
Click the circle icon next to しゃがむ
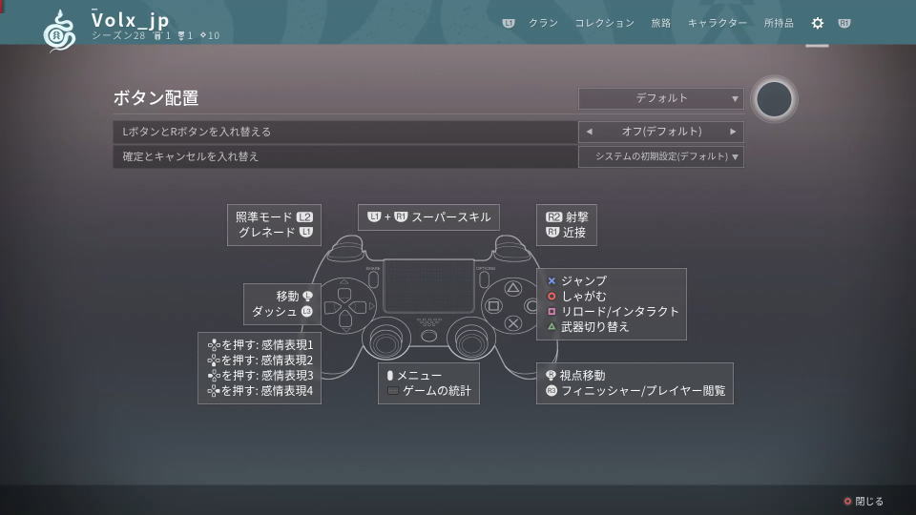552,296
